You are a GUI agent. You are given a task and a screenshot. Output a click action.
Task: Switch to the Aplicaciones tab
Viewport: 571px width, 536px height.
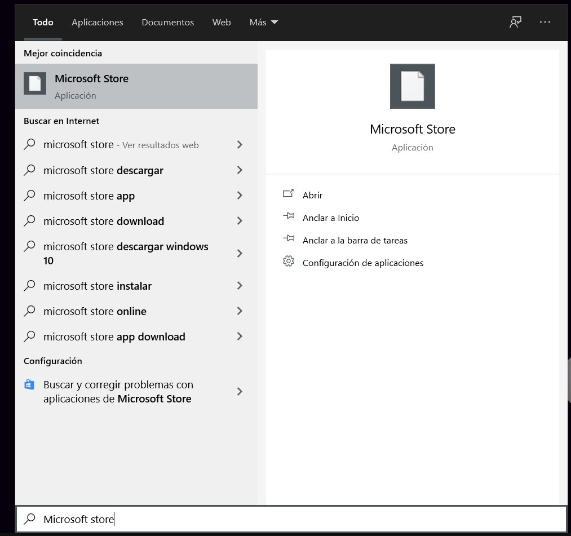[x=97, y=23]
